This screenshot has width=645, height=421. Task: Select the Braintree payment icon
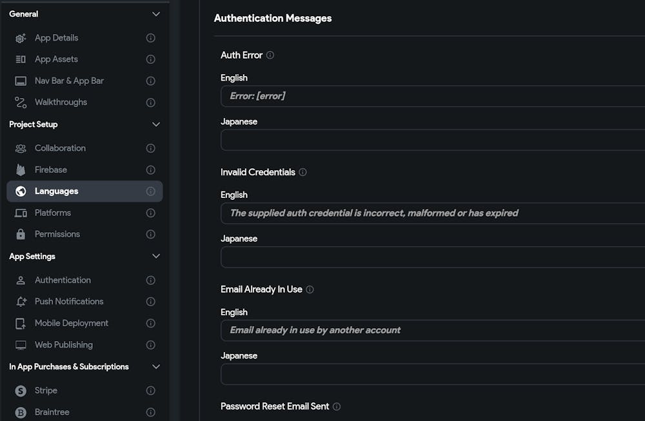tap(20, 412)
